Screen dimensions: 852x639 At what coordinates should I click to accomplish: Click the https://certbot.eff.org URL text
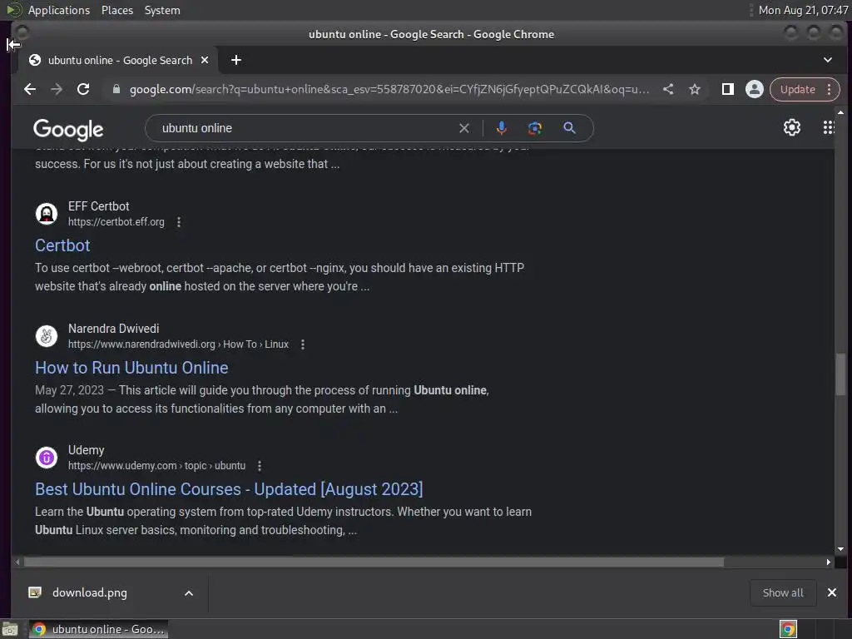pyautogui.click(x=116, y=221)
